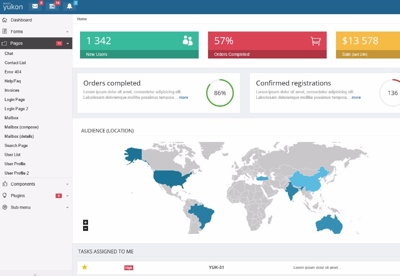Viewport: 400px width, 276px height.
Task: Open the mail envelope notifications icon
Action: click(35, 6)
